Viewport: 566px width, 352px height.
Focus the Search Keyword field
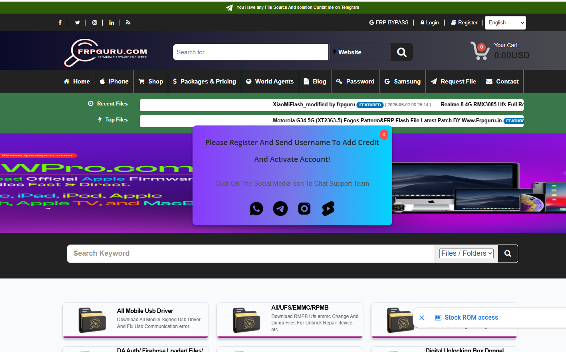251,254
